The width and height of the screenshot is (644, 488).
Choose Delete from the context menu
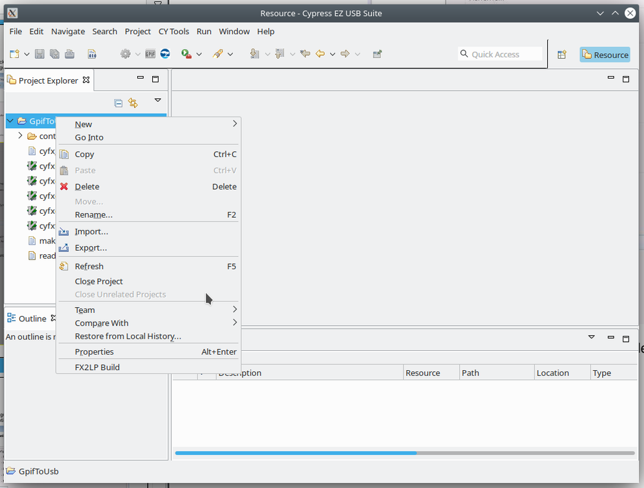[x=148, y=187]
